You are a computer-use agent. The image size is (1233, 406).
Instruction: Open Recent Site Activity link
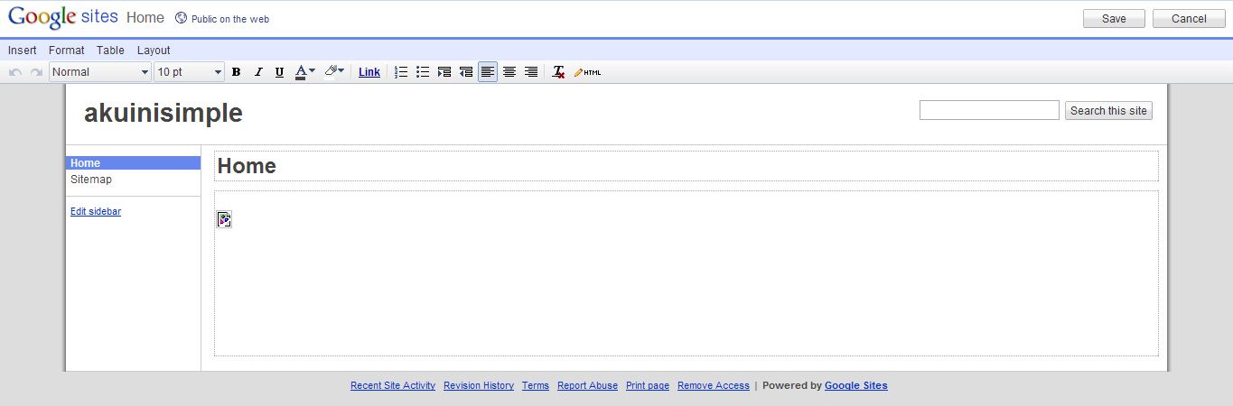click(x=393, y=385)
